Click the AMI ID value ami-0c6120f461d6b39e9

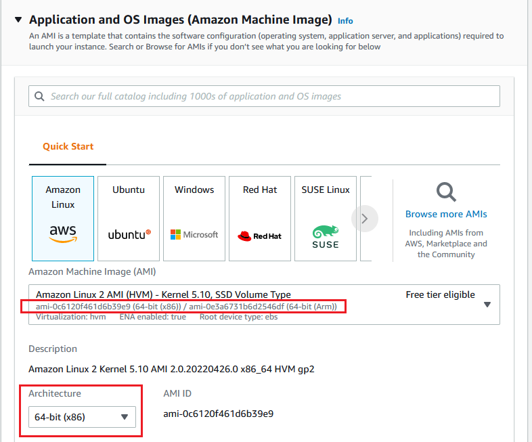coord(218,414)
